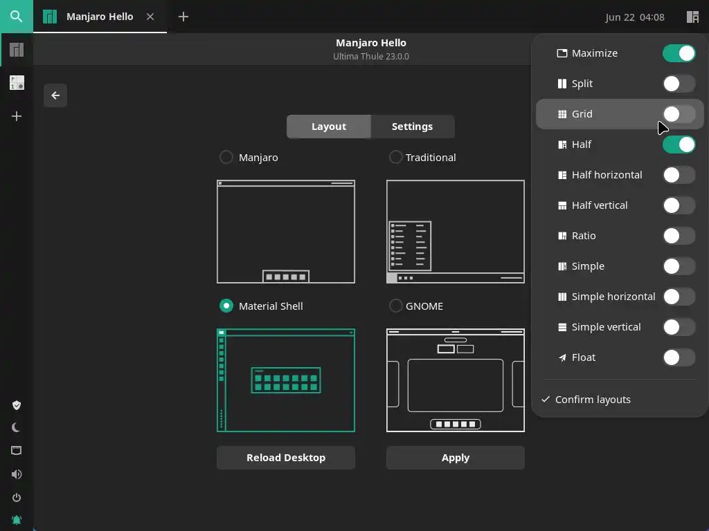Click the Maximize layout icon
Viewport: 709px width, 531px height.
[x=562, y=53]
